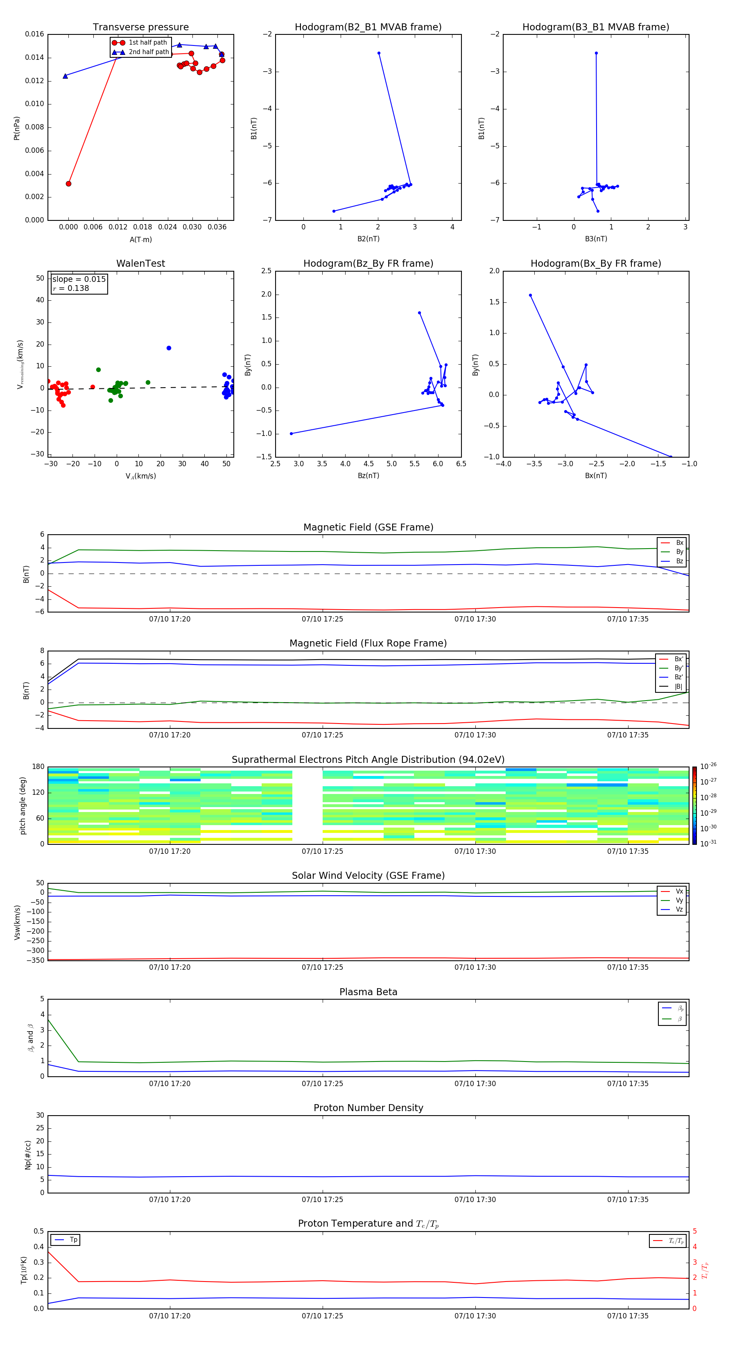This screenshot has height=1352, width=737.
Task: Click the Hodogram(Bz_By FR frame) title
Action: (368, 263)
